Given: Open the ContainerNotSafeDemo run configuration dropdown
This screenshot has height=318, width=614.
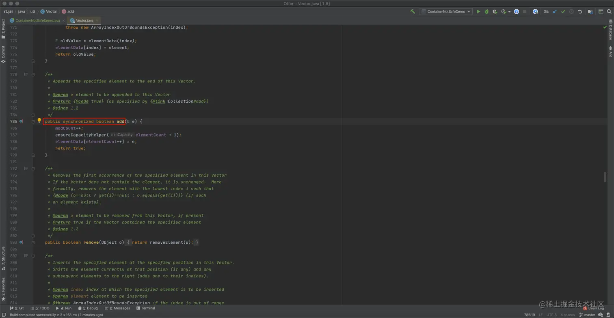Looking at the screenshot, I should point(446,12).
